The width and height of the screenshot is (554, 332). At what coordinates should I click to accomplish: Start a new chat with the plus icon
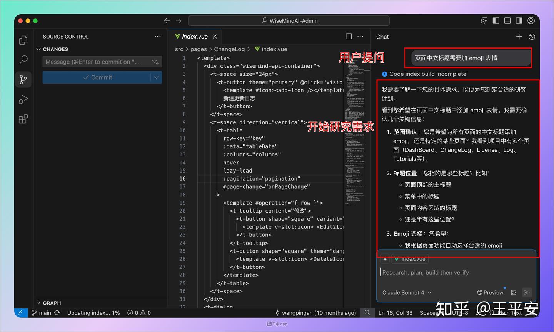click(x=519, y=37)
